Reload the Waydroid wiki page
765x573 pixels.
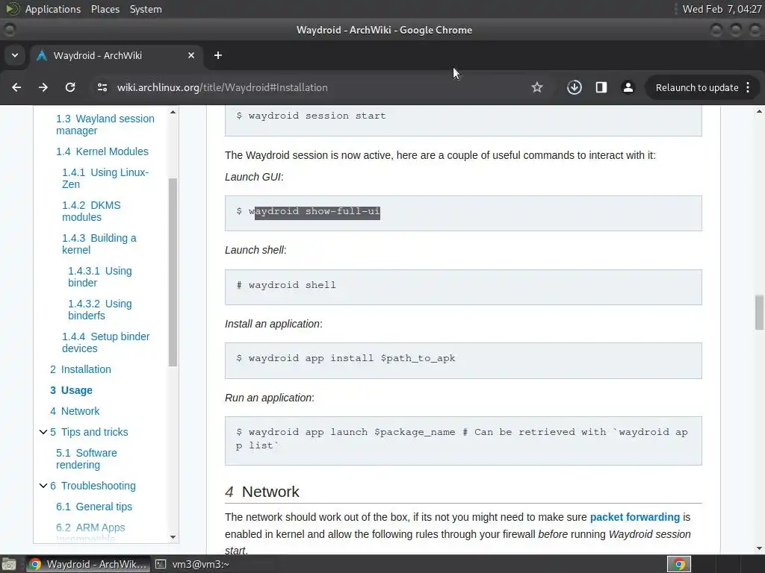(x=70, y=87)
